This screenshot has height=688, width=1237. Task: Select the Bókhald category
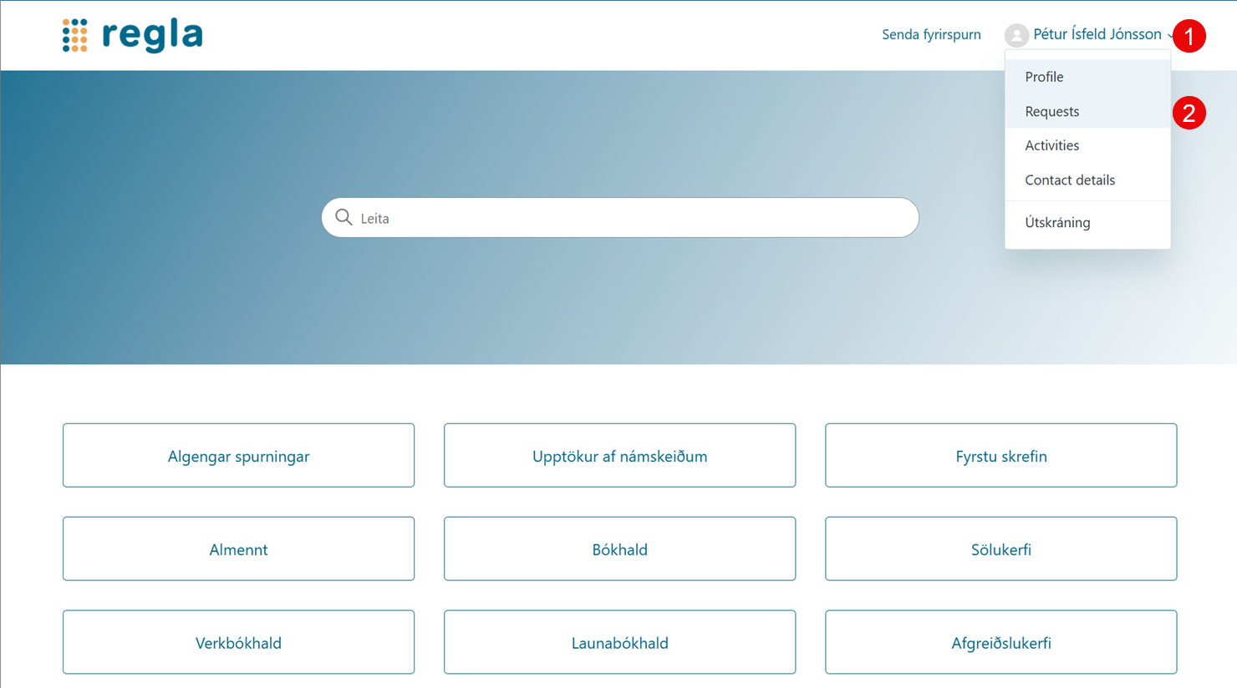click(619, 549)
